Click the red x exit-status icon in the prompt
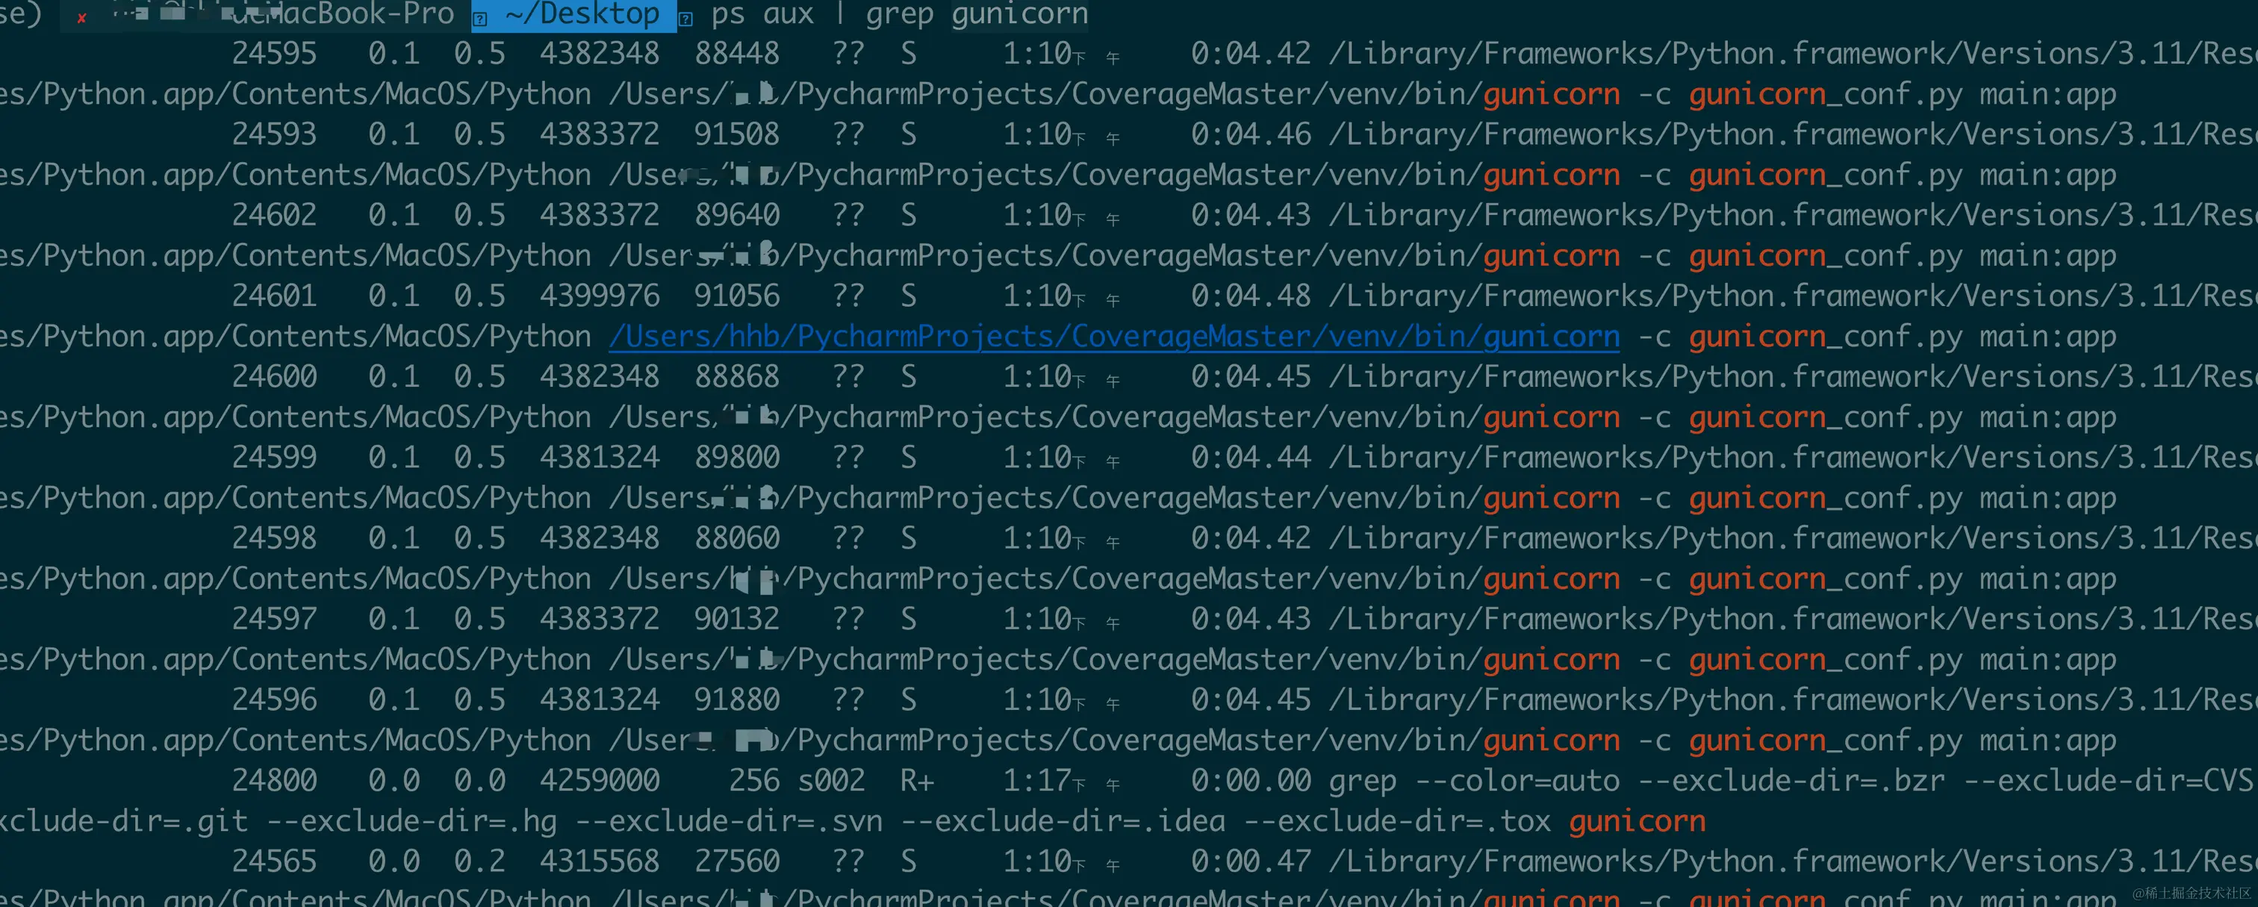Image resolution: width=2258 pixels, height=907 pixels. 81,19
